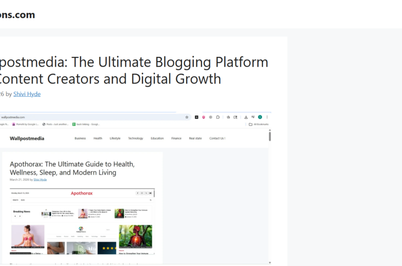
Task: Open the Real state menu item
Action: click(x=195, y=138)
